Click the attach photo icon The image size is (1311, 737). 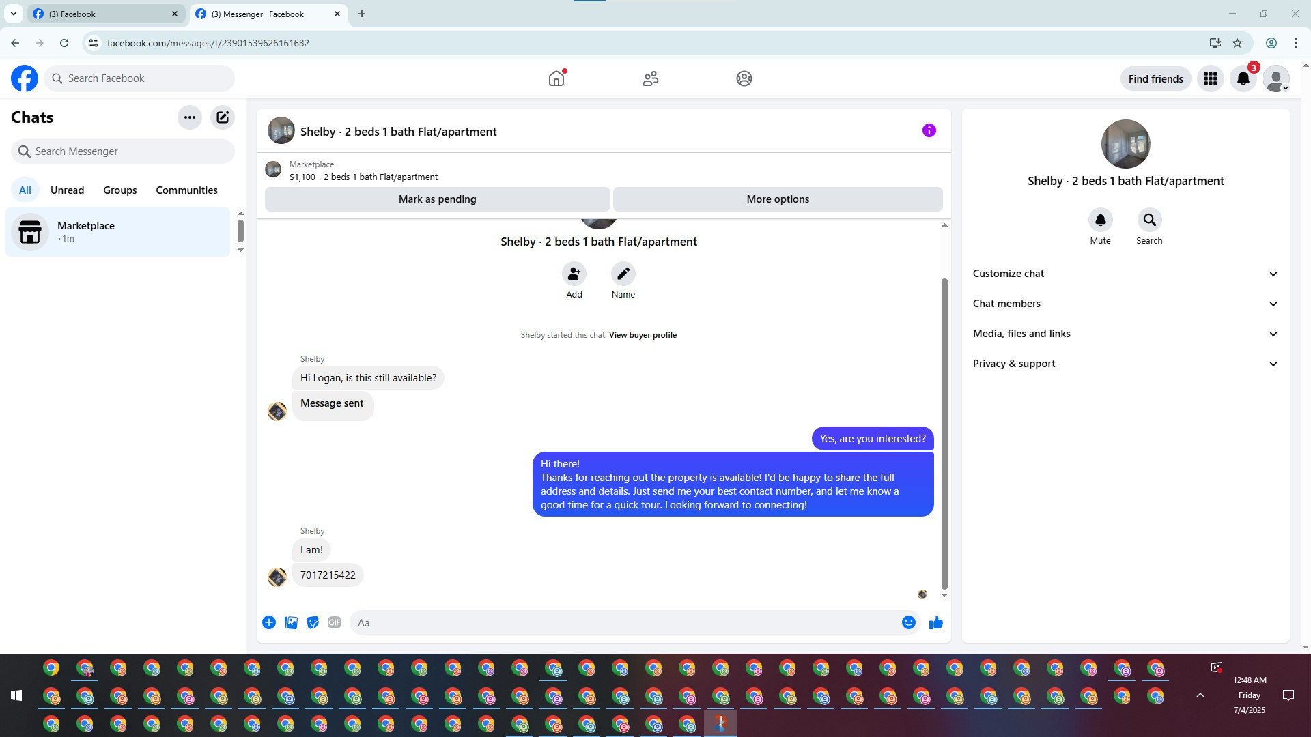click(x=291, y=622)
